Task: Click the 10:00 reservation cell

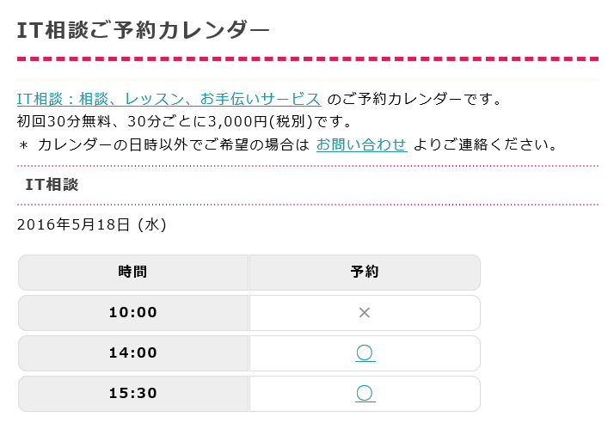Action: point(365,313)
